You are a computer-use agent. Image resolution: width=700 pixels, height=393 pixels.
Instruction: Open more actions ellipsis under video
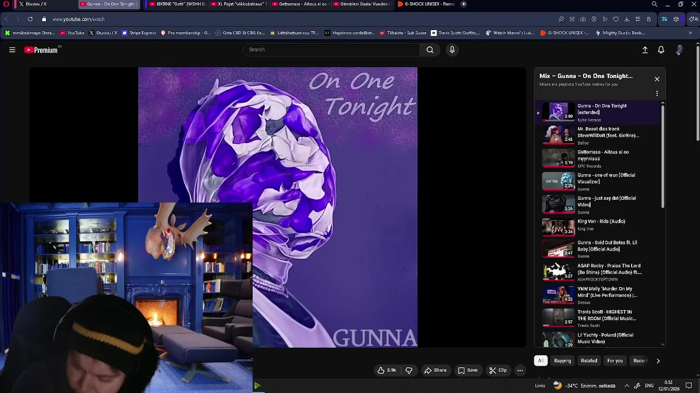coord(520,370)
